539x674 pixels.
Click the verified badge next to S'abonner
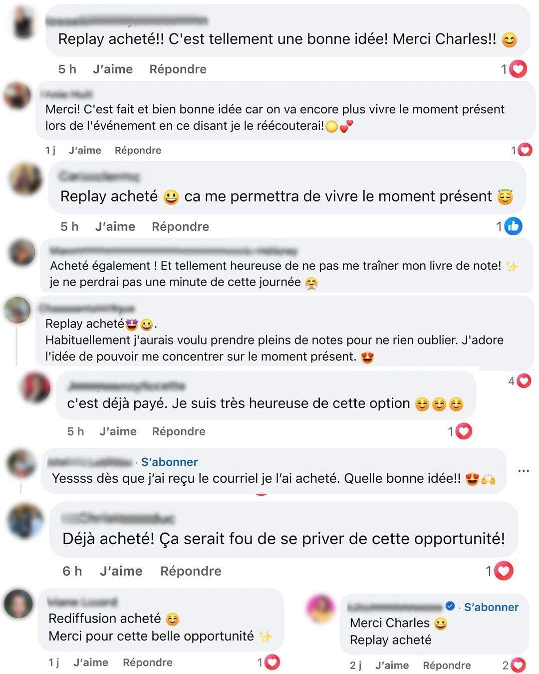[x=450, y=606]
